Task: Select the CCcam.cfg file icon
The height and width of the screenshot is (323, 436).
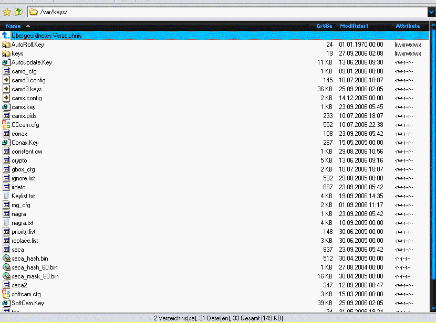Action: click(x=6, y=125)
